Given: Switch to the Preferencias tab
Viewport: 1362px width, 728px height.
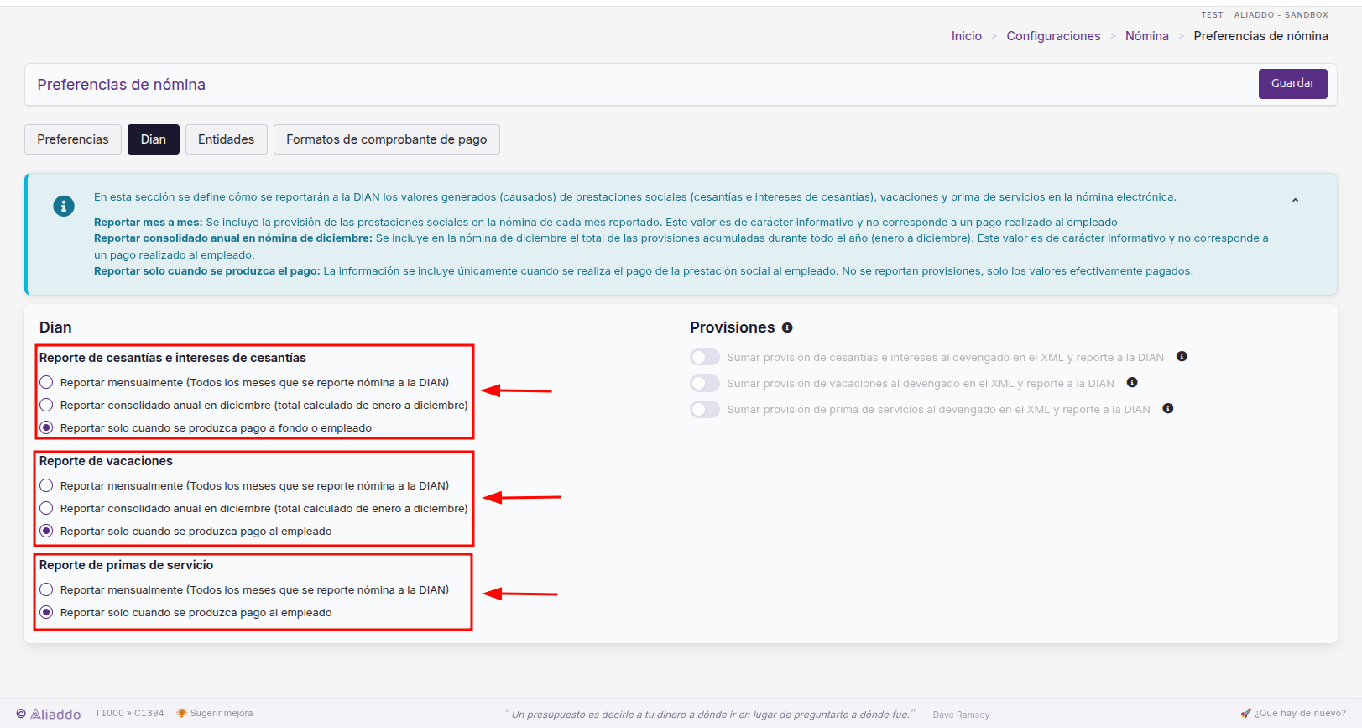Looking at the screenshot, I should (73, 139).
